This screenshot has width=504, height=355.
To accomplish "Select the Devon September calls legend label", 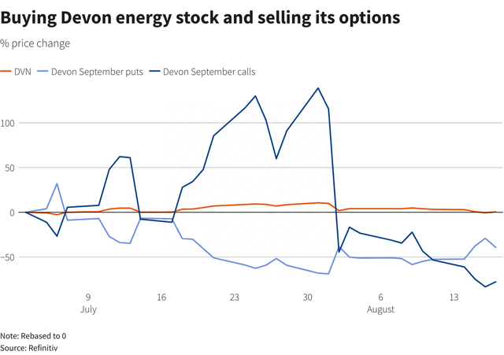I will click(x=209, y=72).
